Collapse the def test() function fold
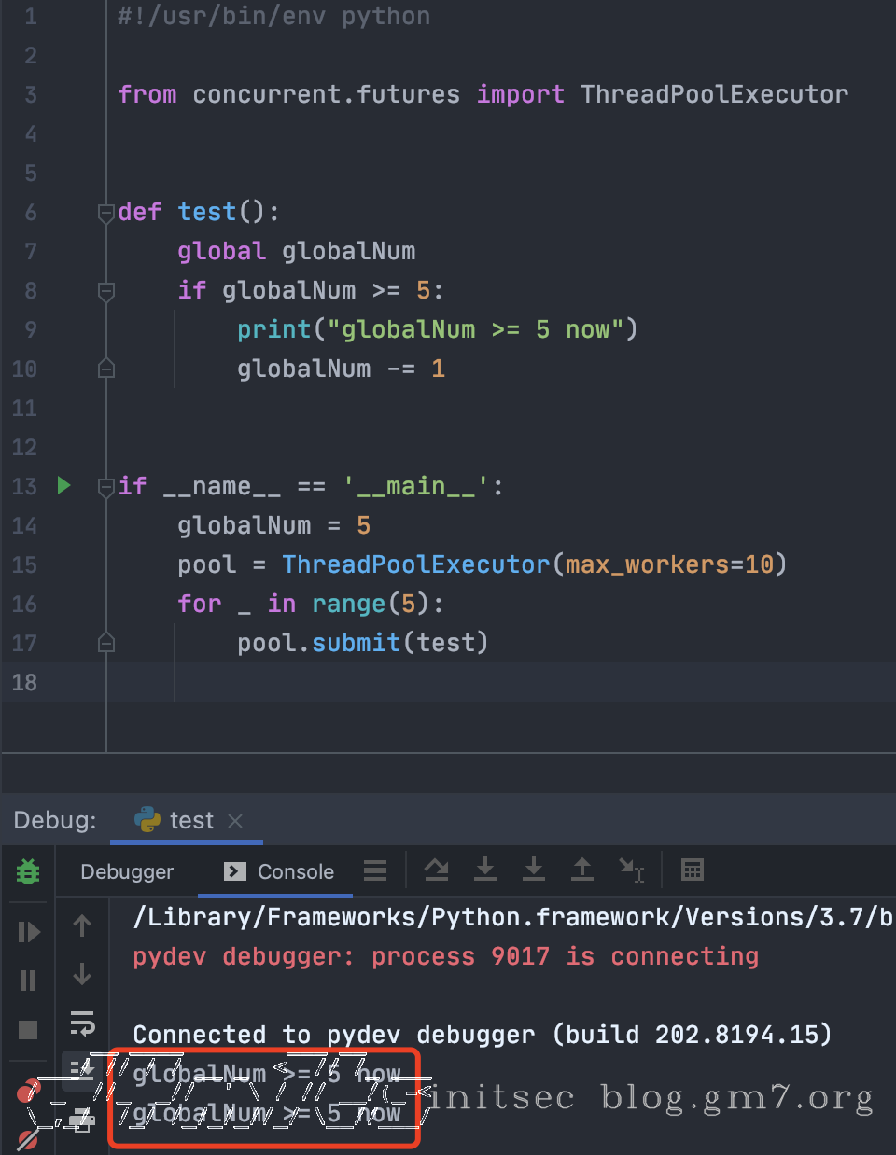Image resolution: width=896 pixels, height=1155 pixels. 106,213
